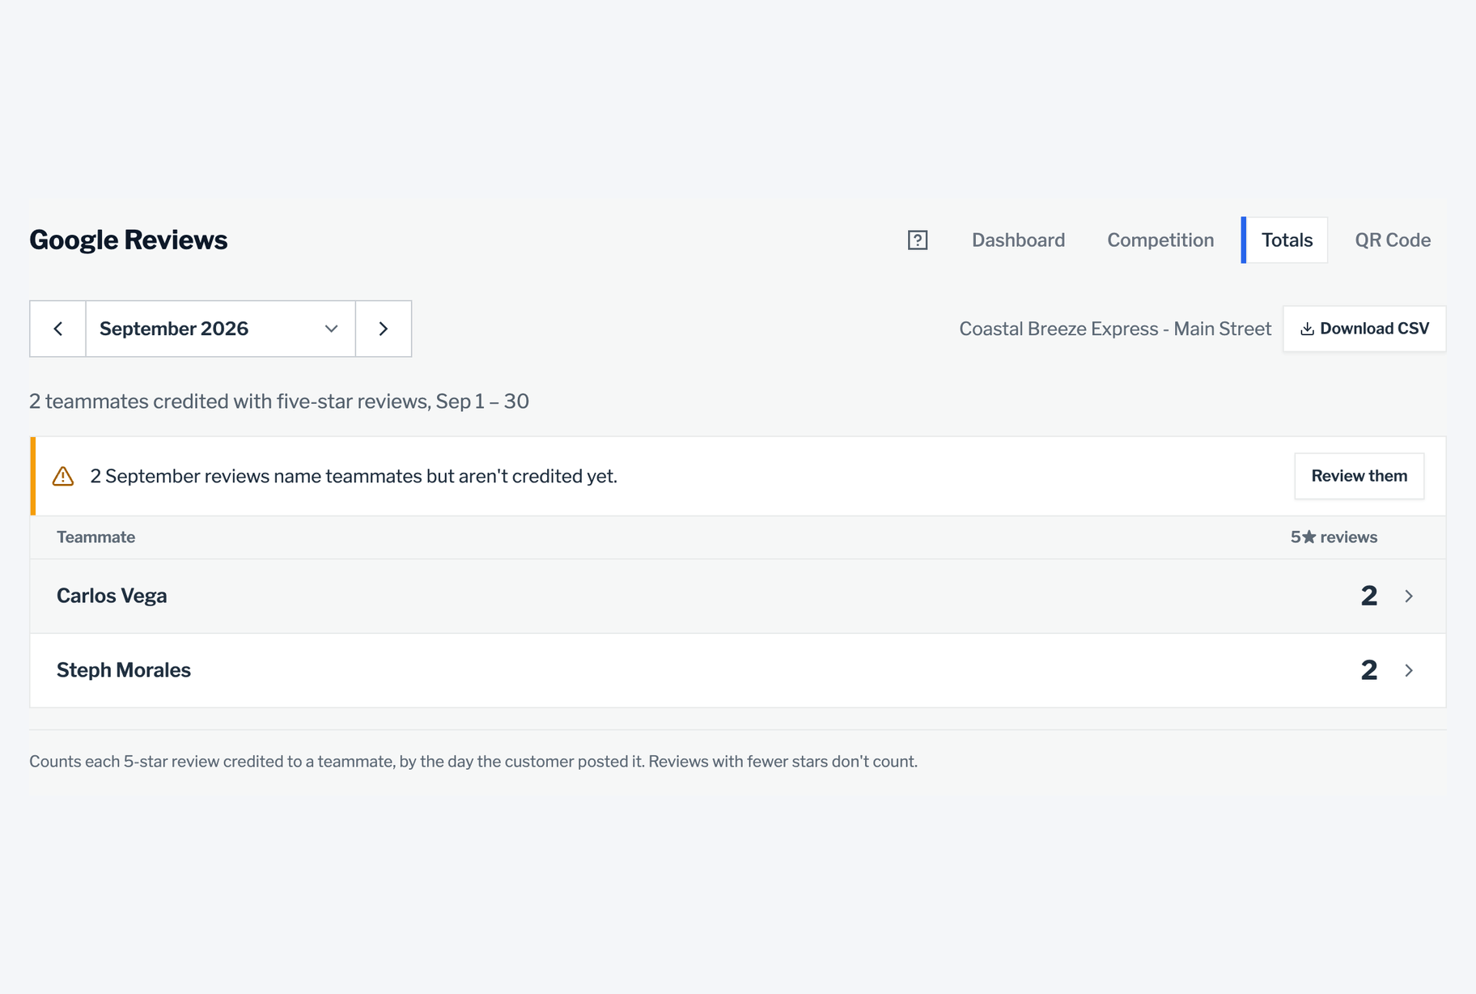Viewport: 1476px width, 994px height.
Task: Click Carlos Vega's review count of 2
Action: [1368, 596]
